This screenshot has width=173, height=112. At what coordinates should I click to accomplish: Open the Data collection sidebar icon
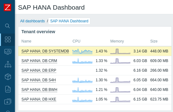pyautogui.click(x=8, y=101)
